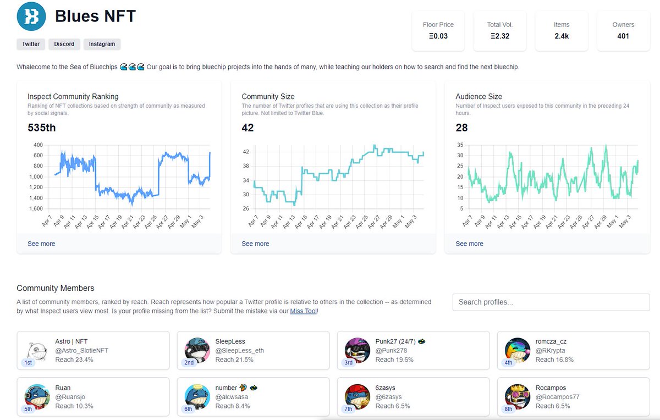Screen dimensions: 660x420
Task: Click the Community Size heading
Action: (267, 97)
